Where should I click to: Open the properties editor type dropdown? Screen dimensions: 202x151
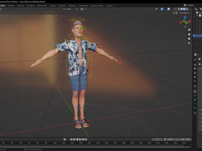click(x=196, y=55)
